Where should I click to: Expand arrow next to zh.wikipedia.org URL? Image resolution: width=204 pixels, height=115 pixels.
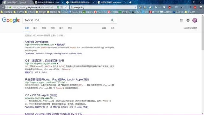[57, 64]
